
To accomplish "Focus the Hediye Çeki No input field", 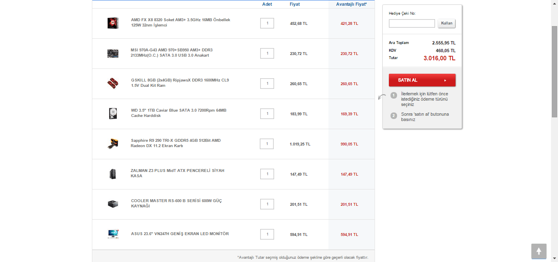I will (x=412, y=23).
